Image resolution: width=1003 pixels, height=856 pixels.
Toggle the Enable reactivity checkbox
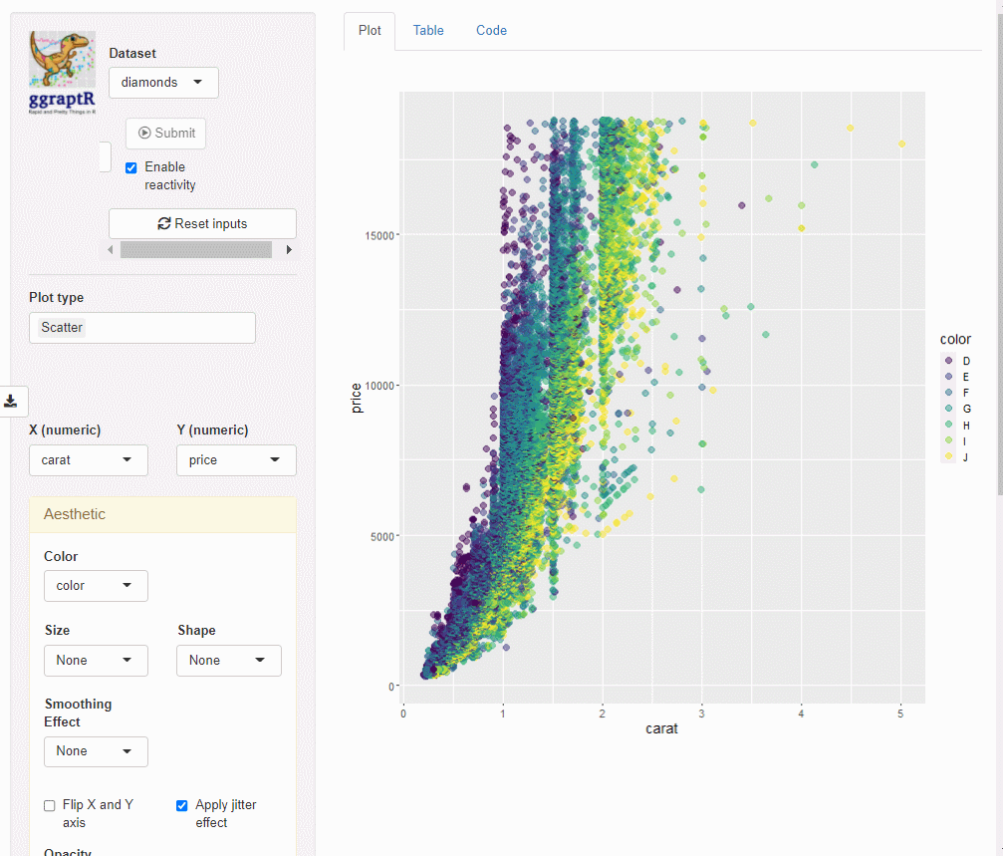click(131, 167)
